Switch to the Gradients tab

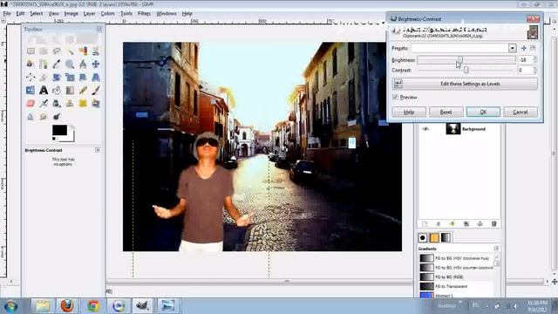[x=446, y=237]
